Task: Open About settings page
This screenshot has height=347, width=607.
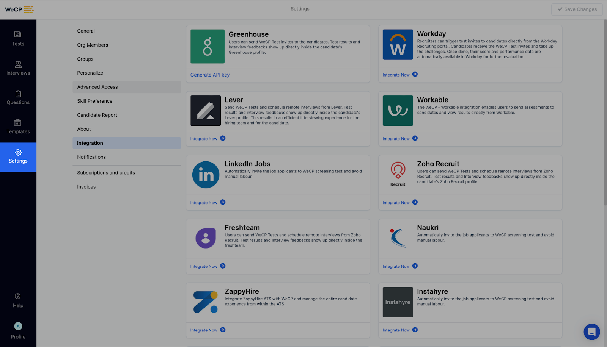Action: click(126, 129)
